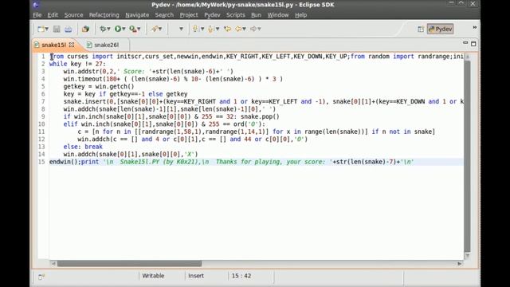The image size is (510, 287).
Task: Click the 'while key != 27:' code line
Action: coord(77,64)
